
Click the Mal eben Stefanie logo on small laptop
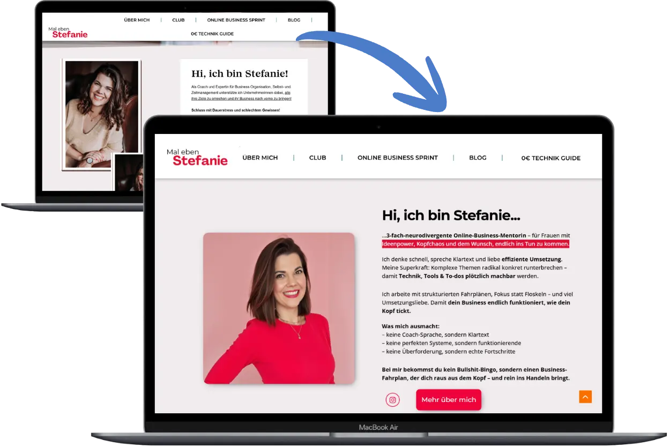(x=68, y=31)
